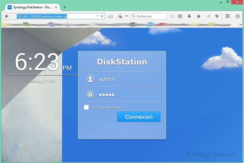Click the padlock icon
This screenshot has width=244, height=163.
pyautogui.click(x=90, y=94)
